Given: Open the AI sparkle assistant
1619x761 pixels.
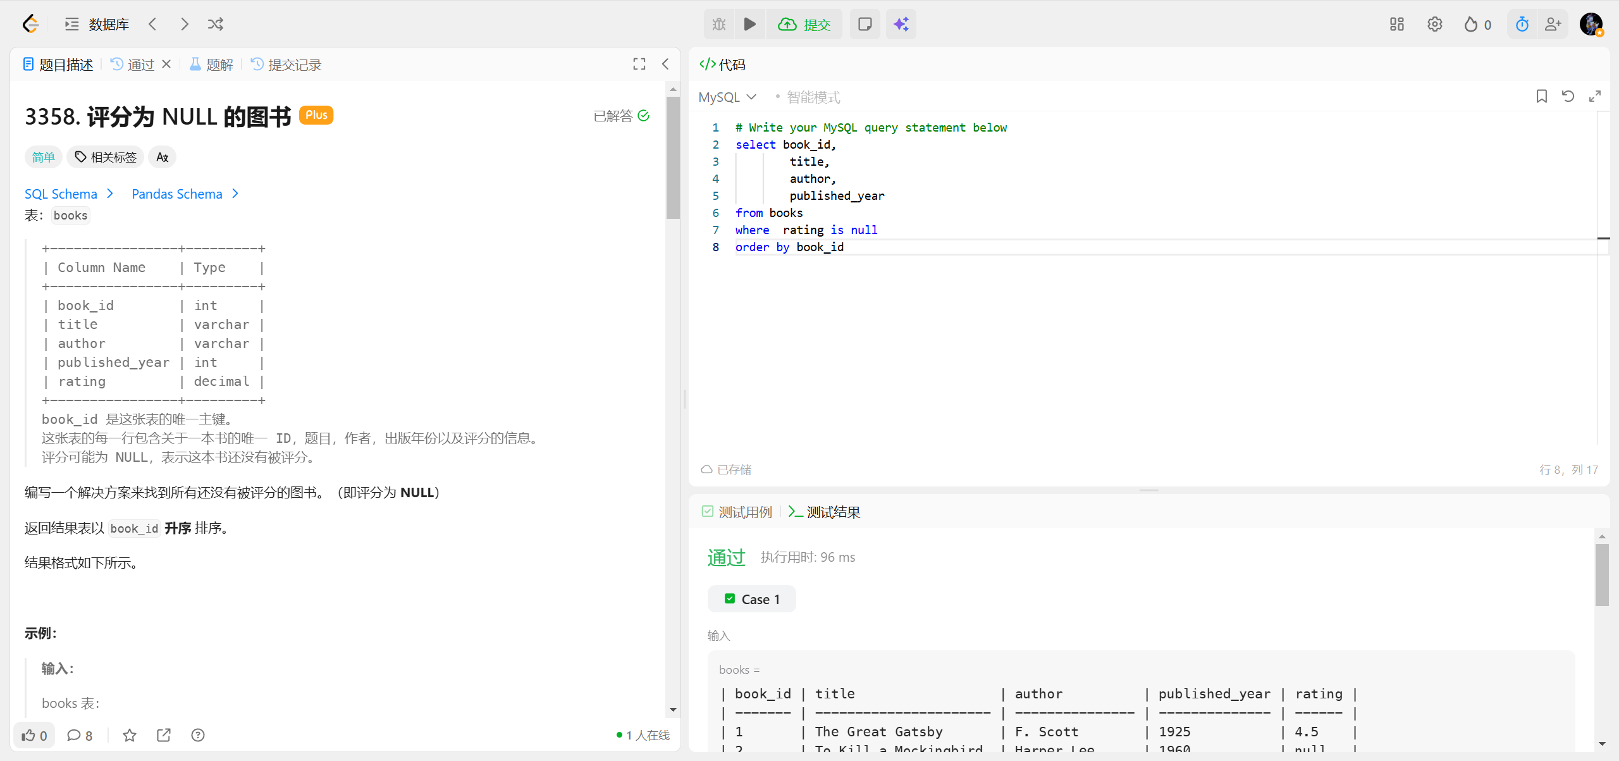Looking at the screenshot, I should click(x=901, y=24).
